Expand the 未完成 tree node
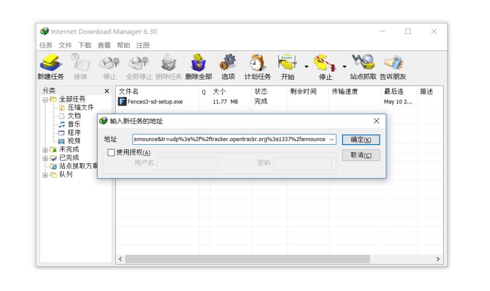Image resolution: width=490 pixels, height=291 pixels. [x=45, y=150]
